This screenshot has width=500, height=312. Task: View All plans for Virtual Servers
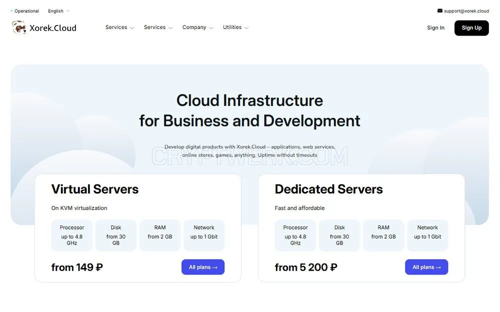point(203,267)
